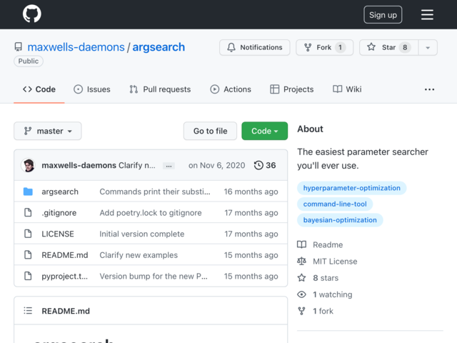457x343 pixels.
Task: Open the maxwells-daemons owner link
Action: tap(76, 47)
